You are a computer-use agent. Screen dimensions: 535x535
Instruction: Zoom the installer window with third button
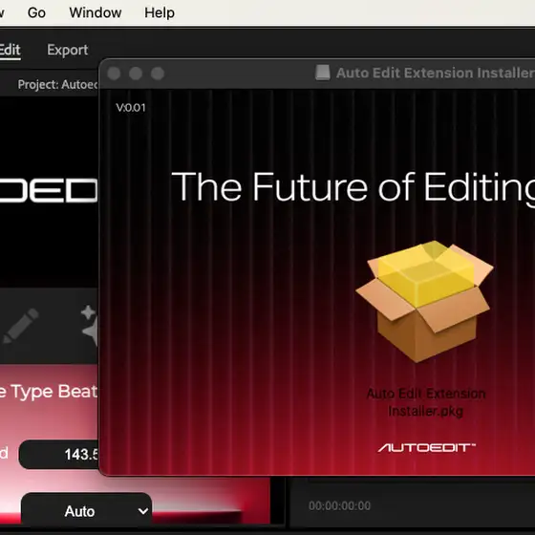[158, 74]
